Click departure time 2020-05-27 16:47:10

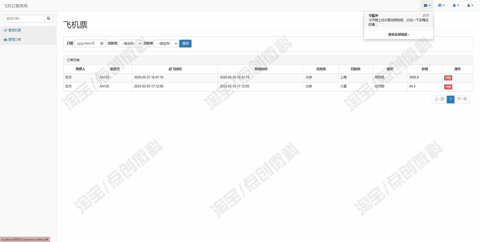tap(175, 77)
